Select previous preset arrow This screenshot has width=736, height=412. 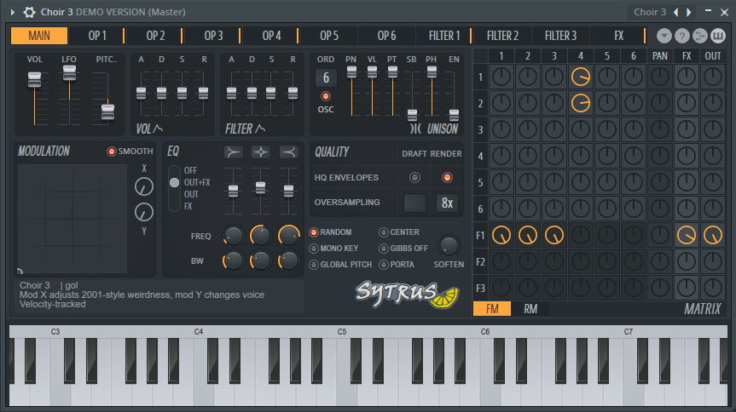coord(676,12)
